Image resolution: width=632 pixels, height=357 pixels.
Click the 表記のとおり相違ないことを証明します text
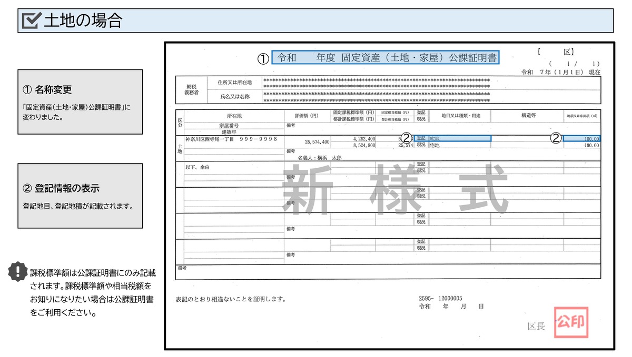pos(230,299)
